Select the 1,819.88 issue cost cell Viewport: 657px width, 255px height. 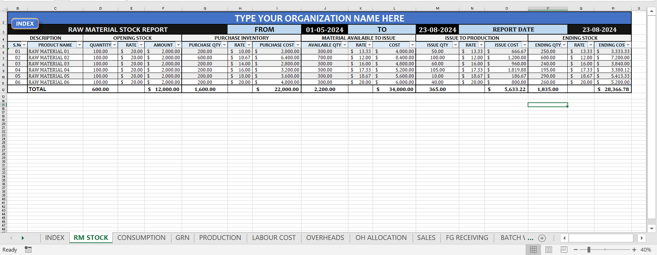tap(506, 70)
